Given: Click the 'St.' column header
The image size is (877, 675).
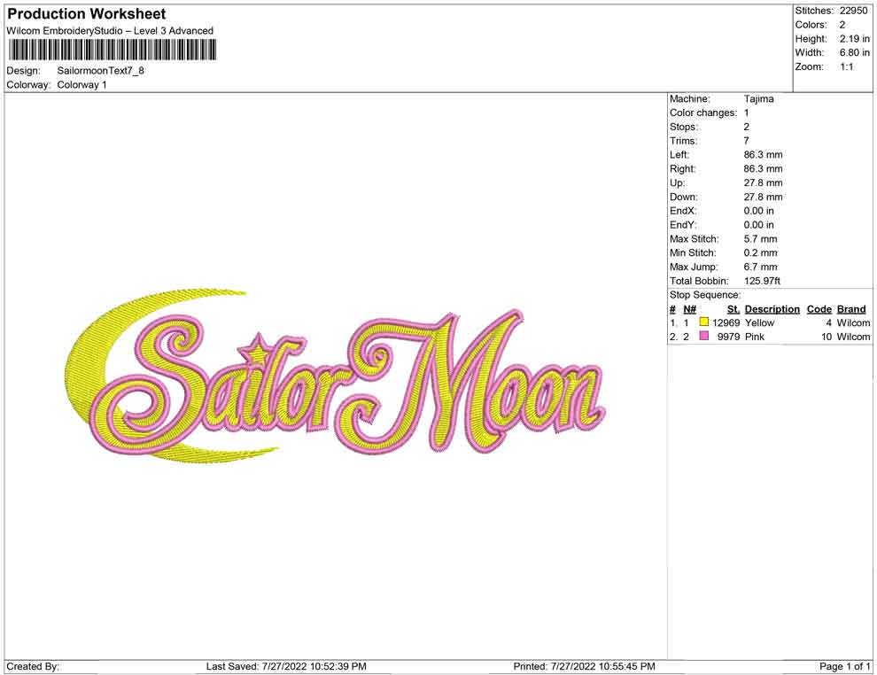Looking at the screenshot, I should (x=733, y=309).
